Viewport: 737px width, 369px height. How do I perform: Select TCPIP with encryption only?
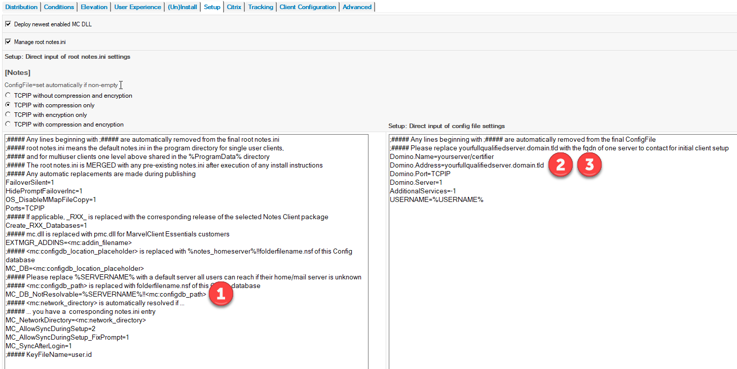click(8, 115)
